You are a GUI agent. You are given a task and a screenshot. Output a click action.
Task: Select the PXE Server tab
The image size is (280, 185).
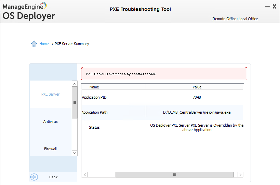click(x=51, y=94)
